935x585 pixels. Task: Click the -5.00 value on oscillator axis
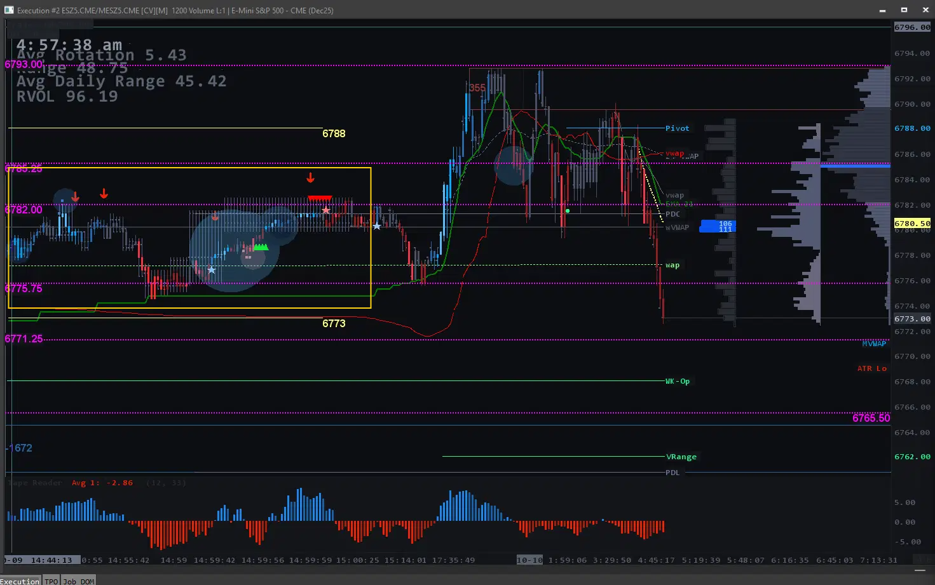click(x=907, y=542)
